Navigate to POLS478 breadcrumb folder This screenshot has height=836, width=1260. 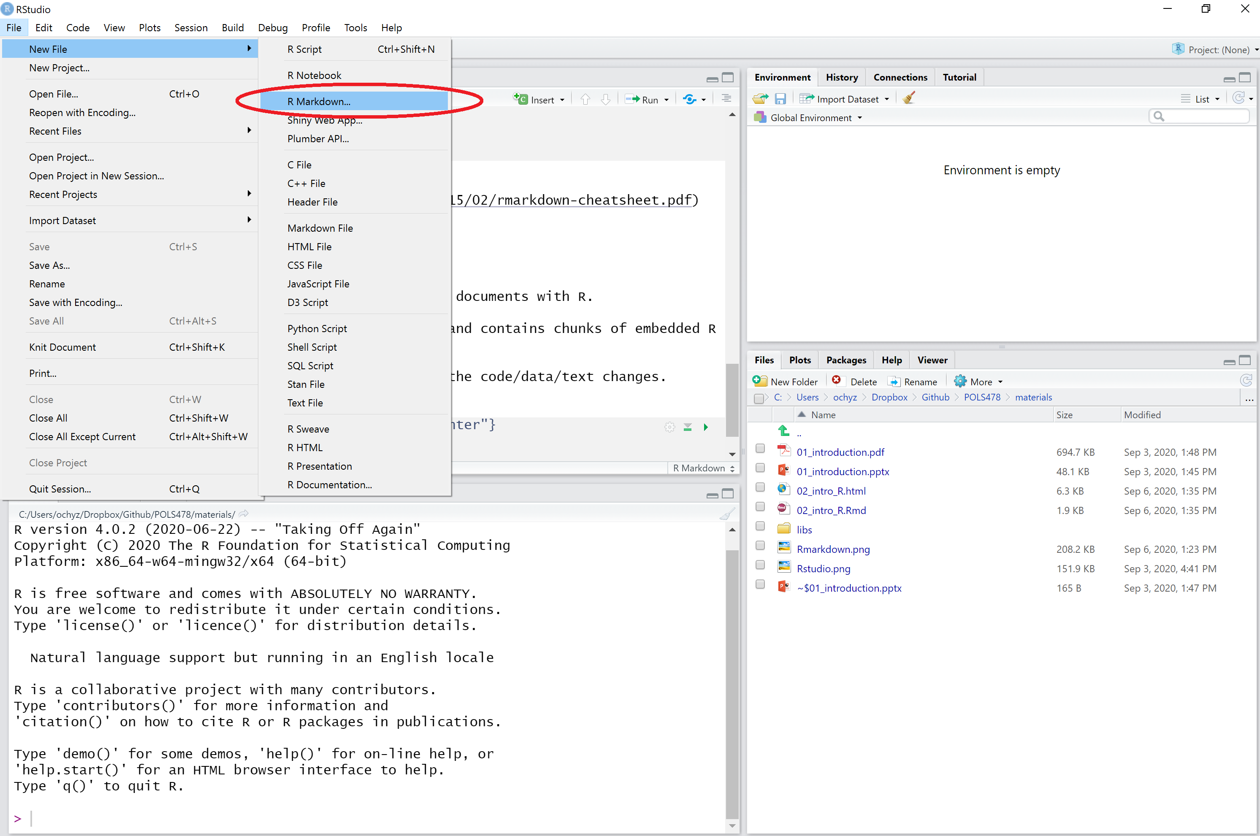982,397
